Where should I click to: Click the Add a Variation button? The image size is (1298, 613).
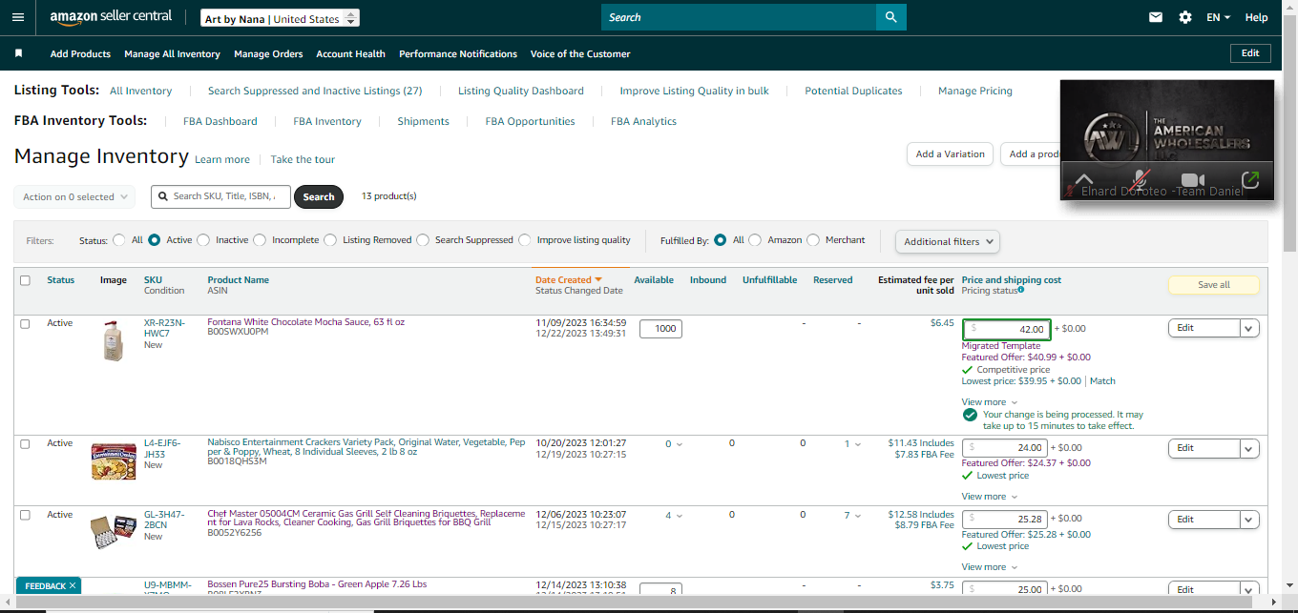[x=950, y=154]
